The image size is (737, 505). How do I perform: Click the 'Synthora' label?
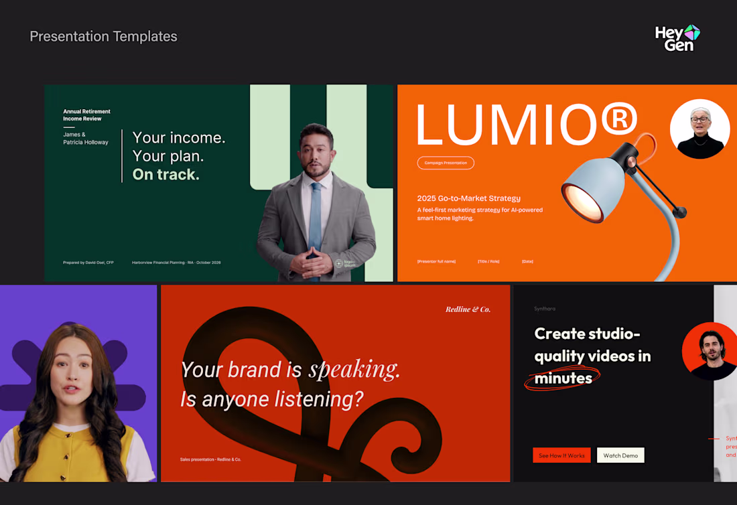coord(545,309)
